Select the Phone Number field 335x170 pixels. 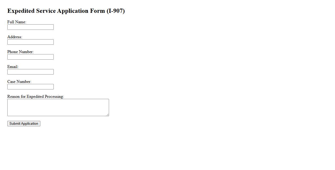[30, 57]
